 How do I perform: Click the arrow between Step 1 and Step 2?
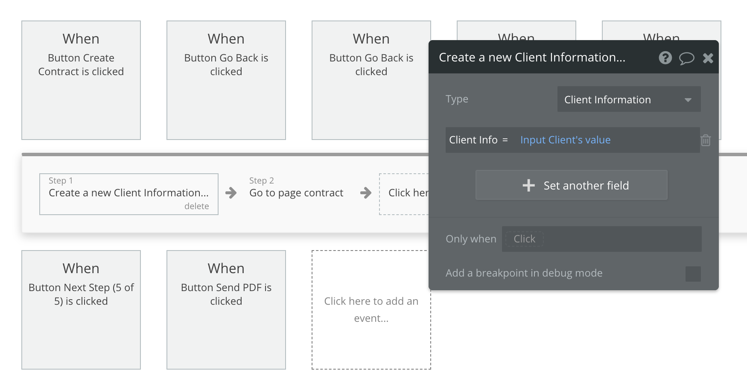(231, 193)
